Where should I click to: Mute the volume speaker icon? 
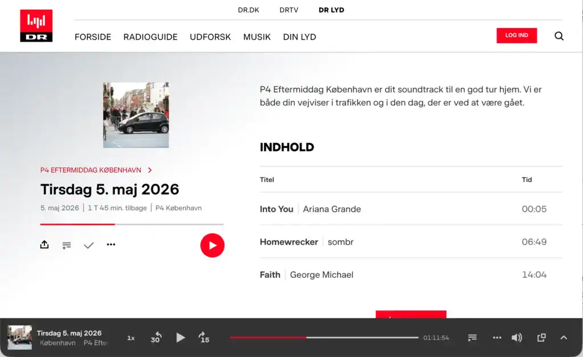[517, 338]
